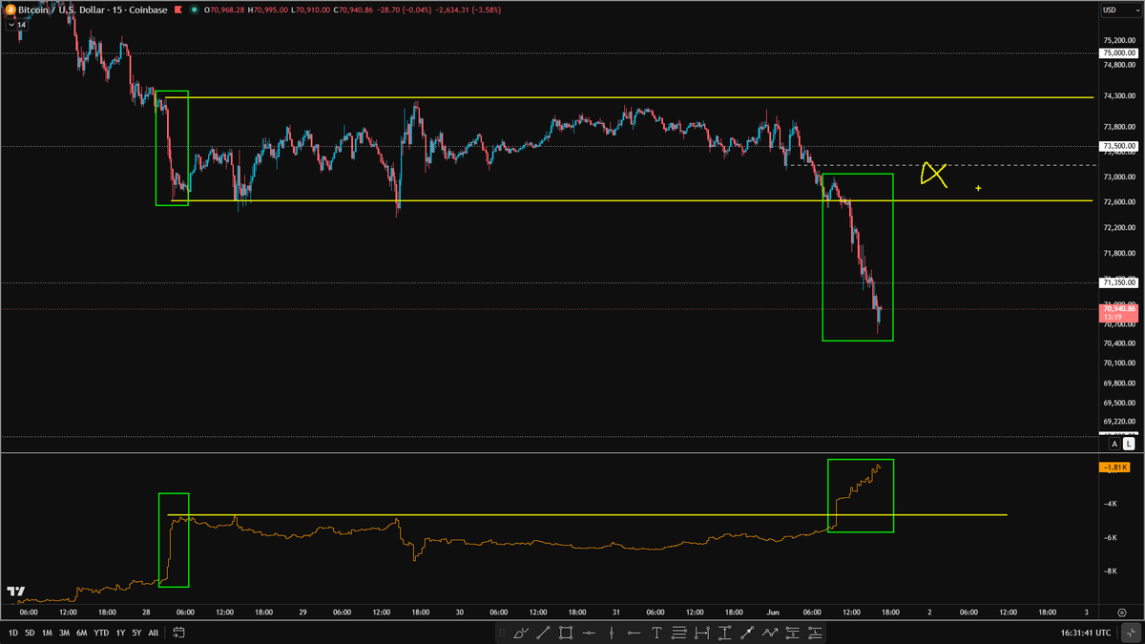This screenshot has width=1145, height=644.
Task: Select the text annotation tool
Action: coord(656,633)
